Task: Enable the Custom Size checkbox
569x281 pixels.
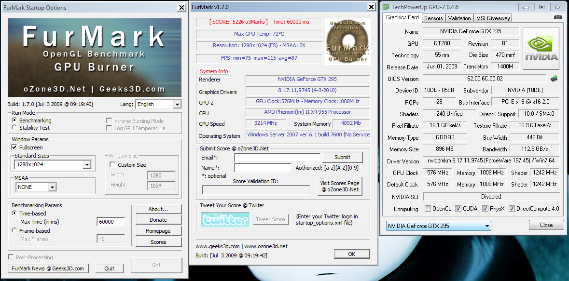Action: click(x=112, y=165)
